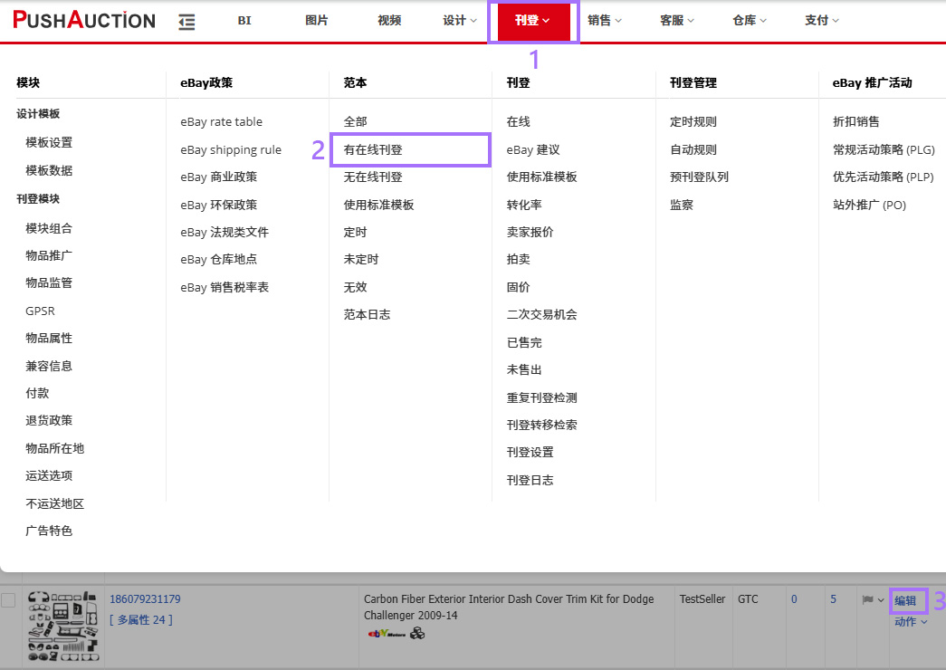Click the eBay Motors icon under the listing title

tap(386, 634)
